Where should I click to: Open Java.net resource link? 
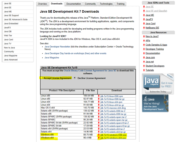pyautogui.click(x=150, y=62)
